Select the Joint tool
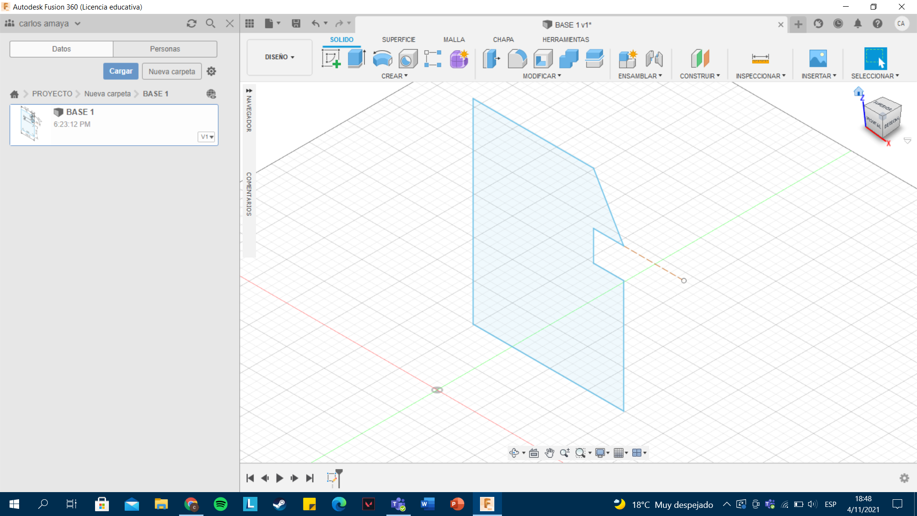 [654, 59]
